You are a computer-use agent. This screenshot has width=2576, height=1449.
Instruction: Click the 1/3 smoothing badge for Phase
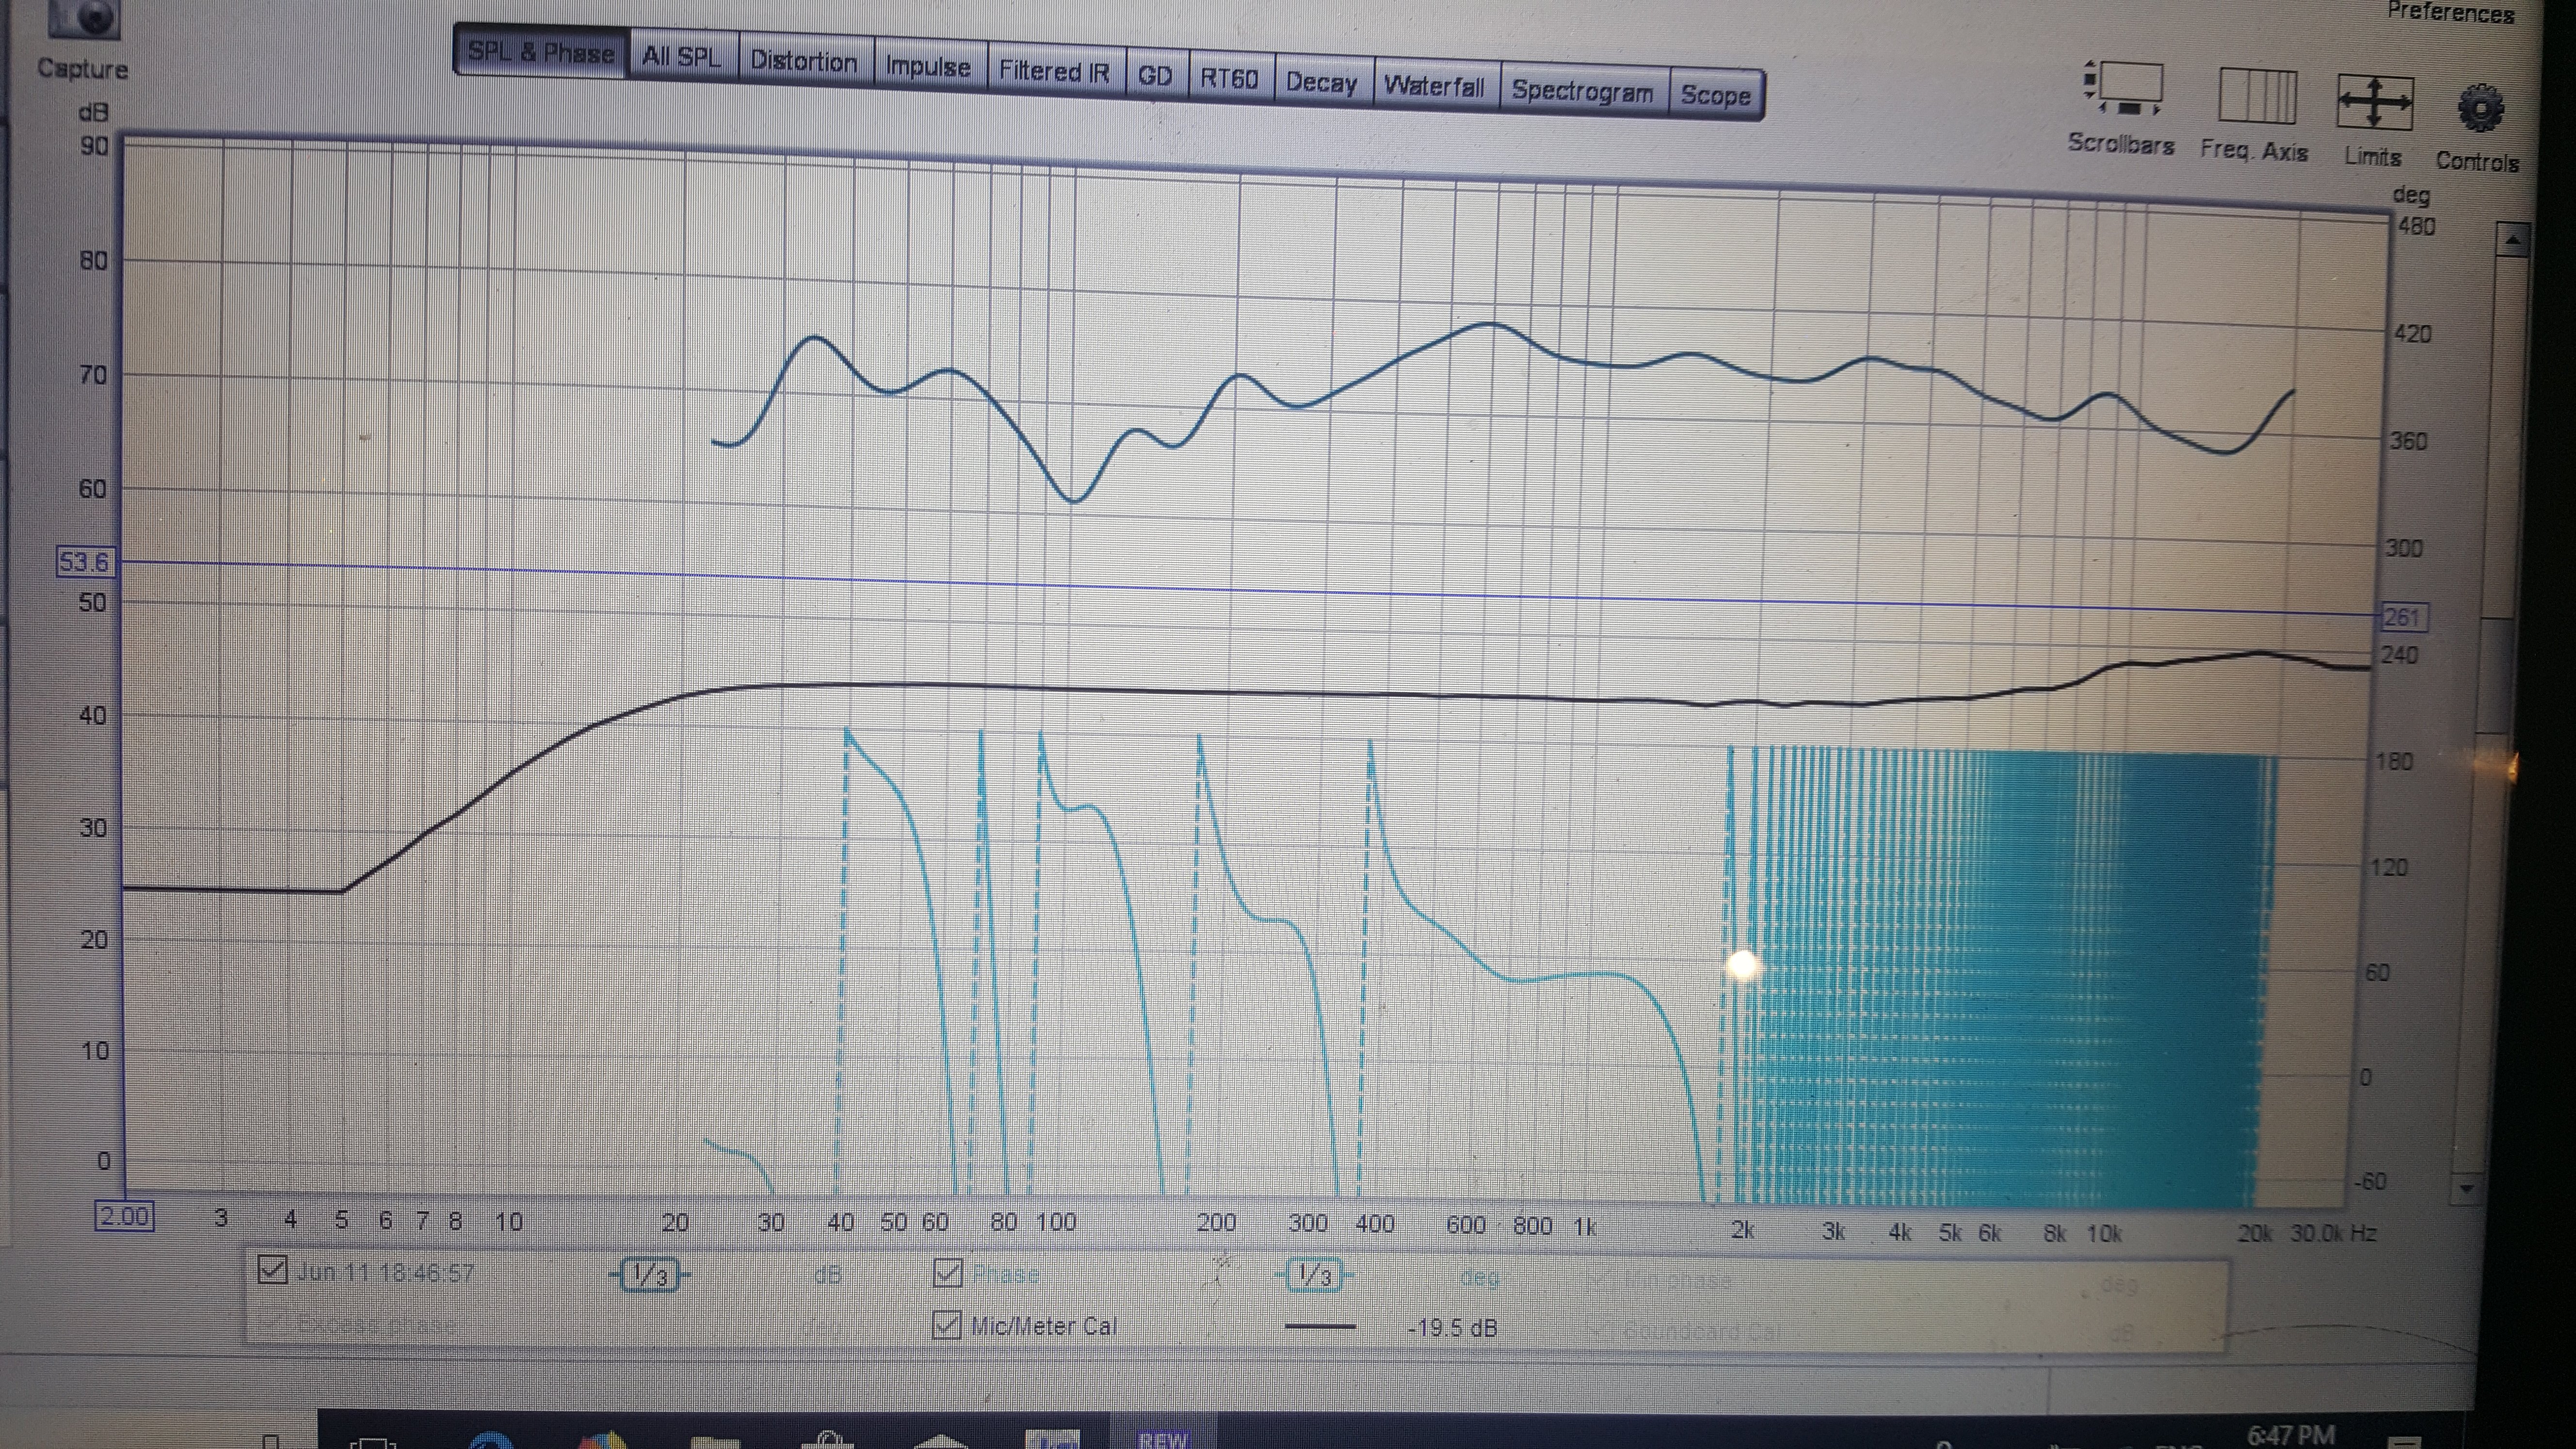click(1314, 1276)
